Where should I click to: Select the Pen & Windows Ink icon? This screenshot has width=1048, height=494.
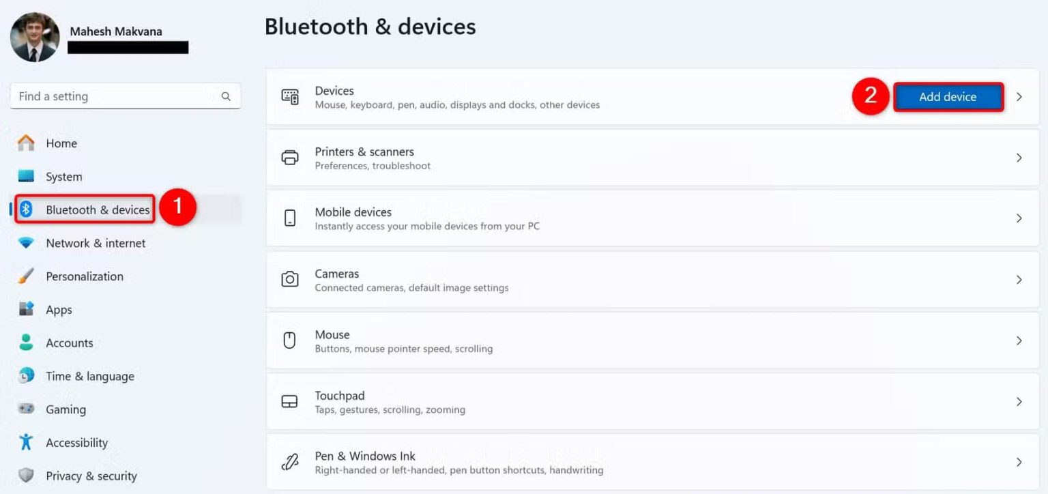291,462
